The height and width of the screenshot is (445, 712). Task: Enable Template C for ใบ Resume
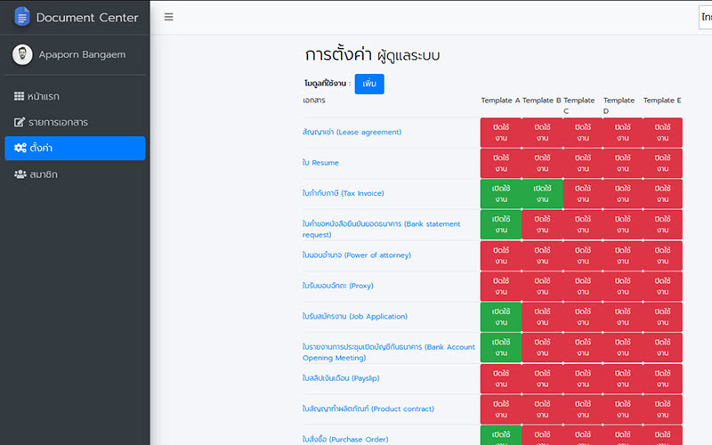pyautogui.click(x=582, y=163)
